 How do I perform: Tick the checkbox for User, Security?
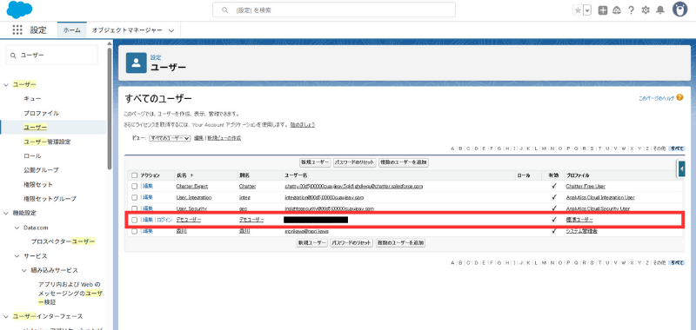tap(135, 208)
